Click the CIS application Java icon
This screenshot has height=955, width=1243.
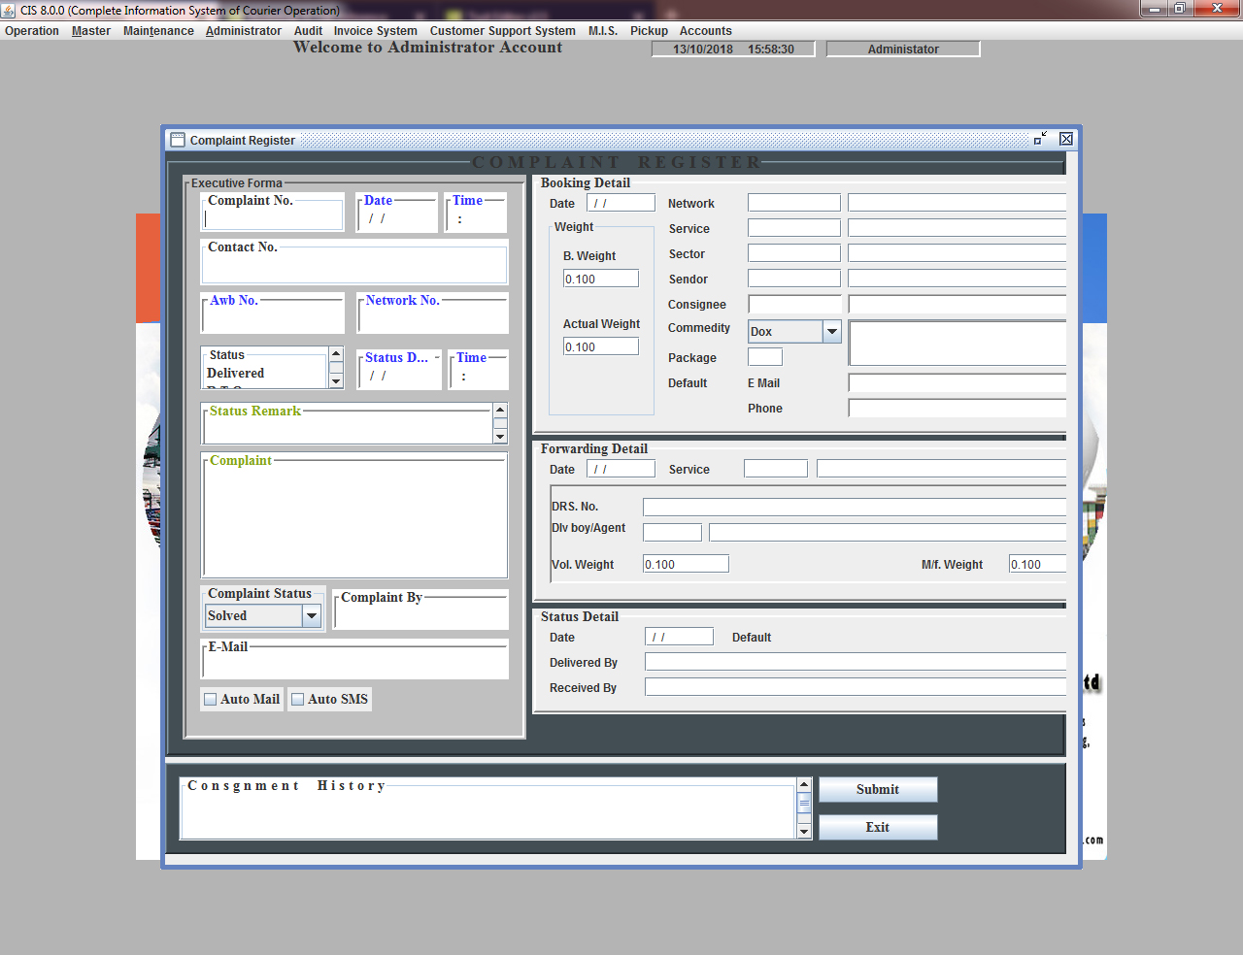(x=9, y=10)
